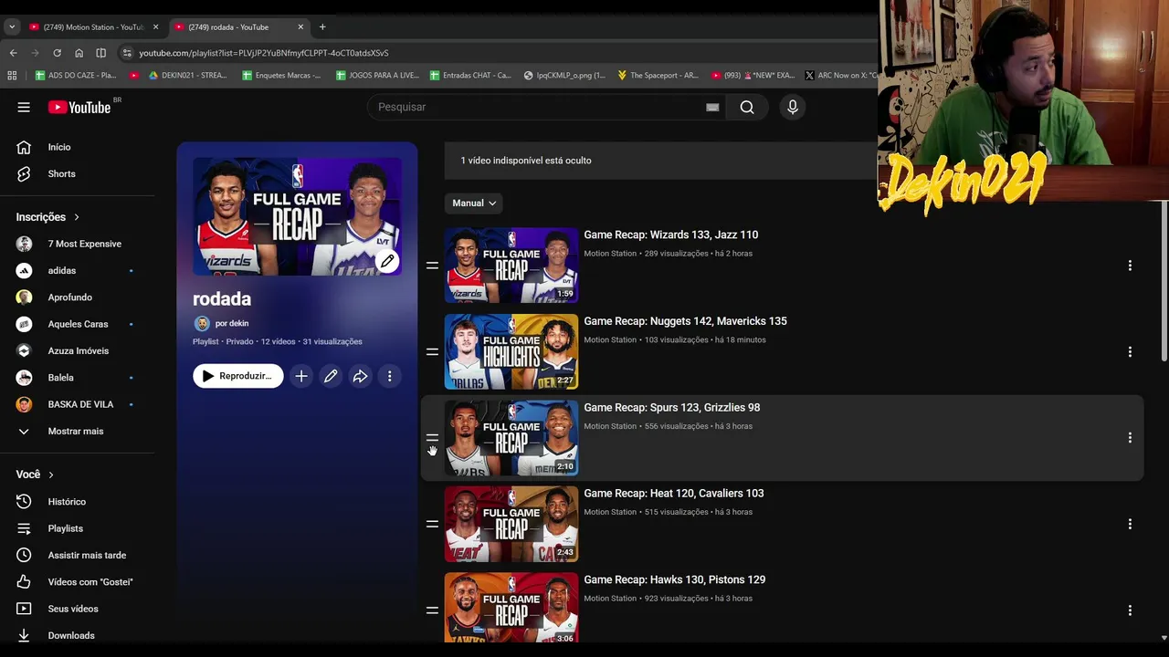
Task: Open browser home button
Action: (79, 53)
